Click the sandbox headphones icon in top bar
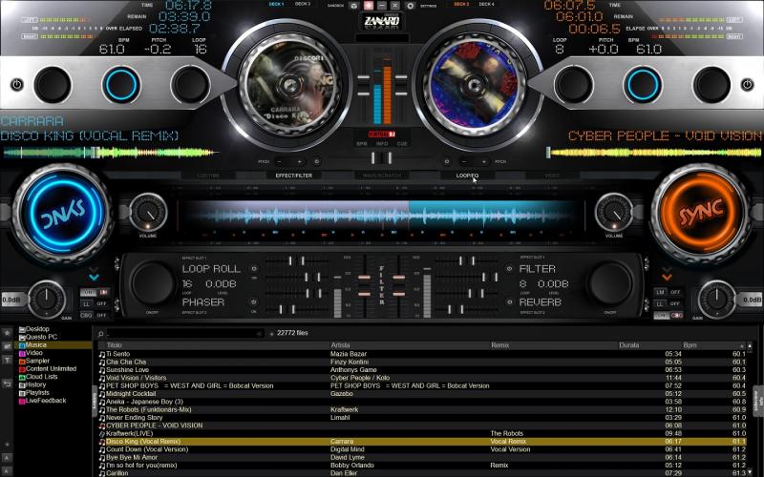Image resolution: width=764 pixels, height=477 pixels. tap(354, 6)
